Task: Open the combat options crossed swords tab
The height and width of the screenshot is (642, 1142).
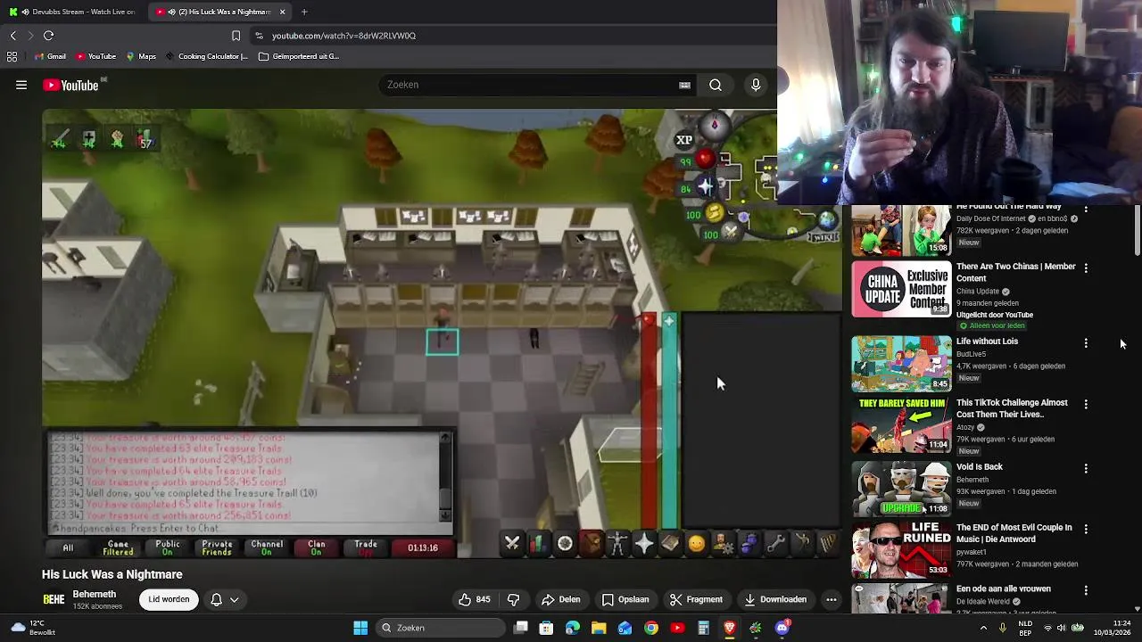Action: tap(512, 543)
